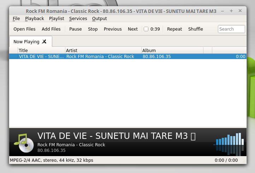This screenshot has height=173, width=255.
Task: Open the Services menu
Action: click(x=78, y=19)
